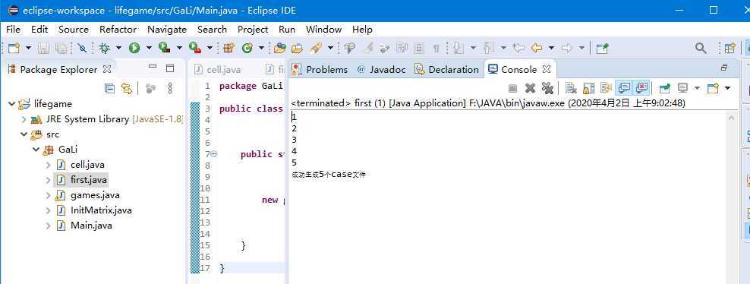The image size is (750, 284).
Task: Open the Source menu
Action: (74, 29)
